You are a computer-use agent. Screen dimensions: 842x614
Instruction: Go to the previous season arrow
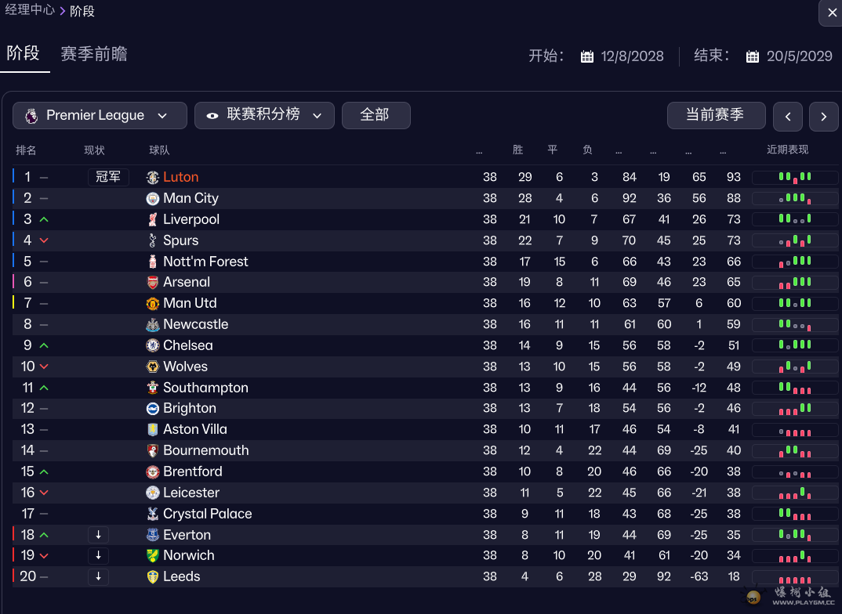tap(787, 117)
